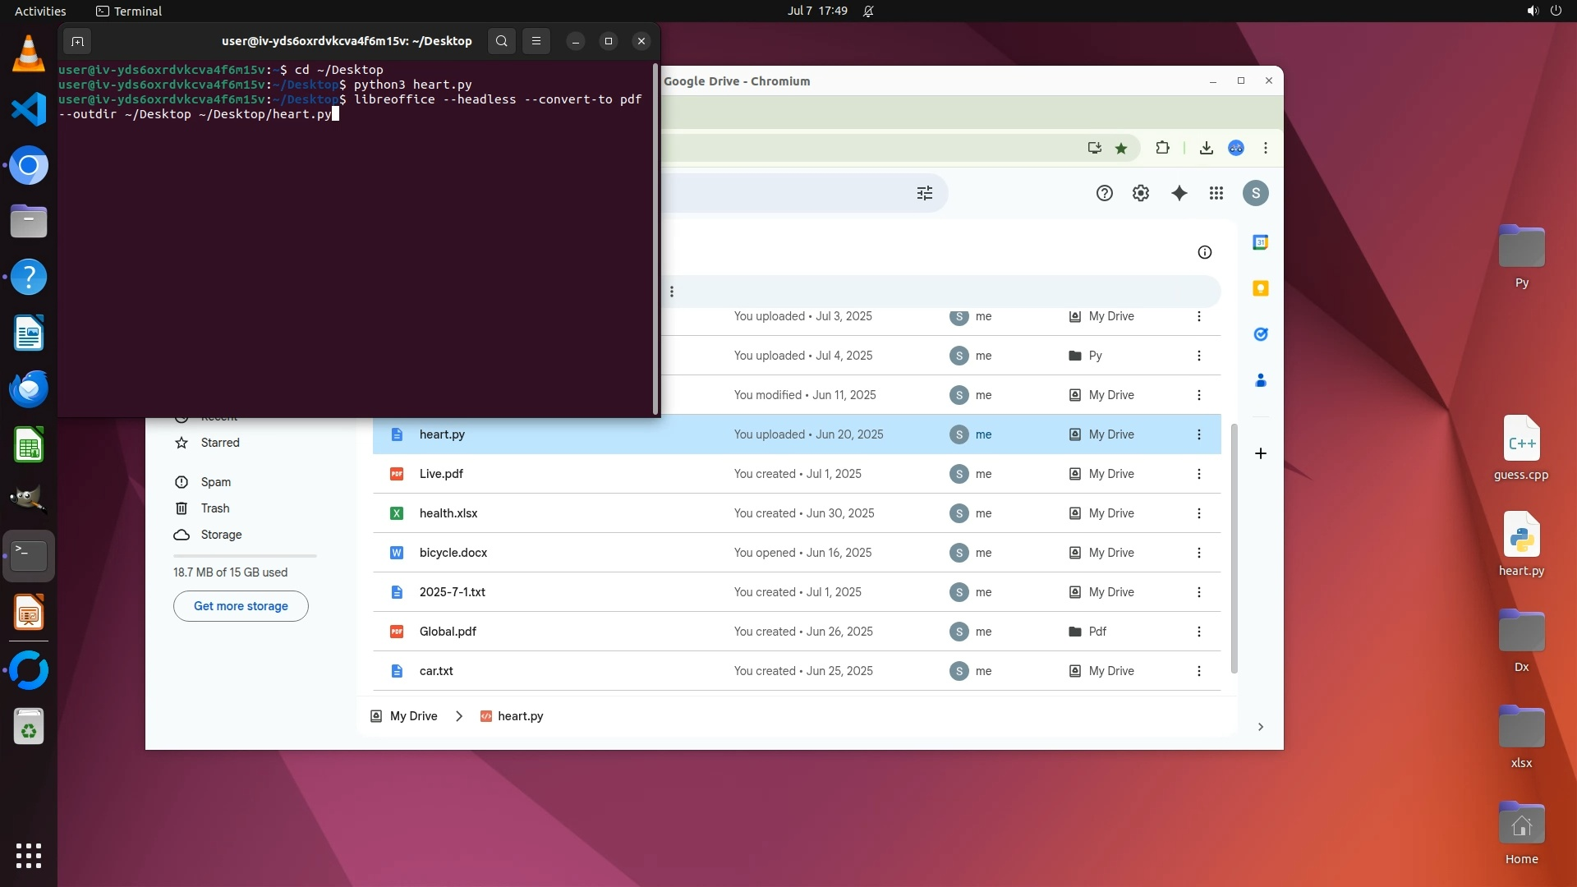The image size is (1577, 887).
Task: Open the Activities overview
Action: coord(40,11)
